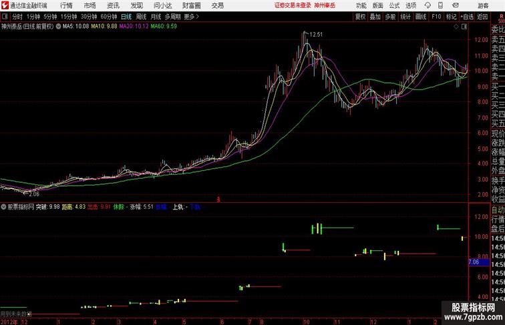Switch to the 30分钟 period tab

(x=89, y=17)
